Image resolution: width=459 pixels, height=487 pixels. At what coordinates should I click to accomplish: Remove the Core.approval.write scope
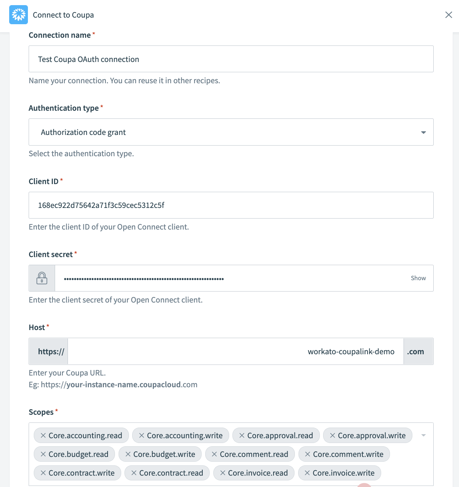click(332, 435)
